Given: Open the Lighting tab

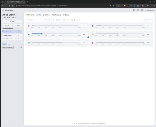Looking at the screenshot, I should click(x=46, y=15).
